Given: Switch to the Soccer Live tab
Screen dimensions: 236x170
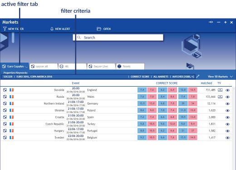Looking at the screenshot, I should tap(101, 66).
